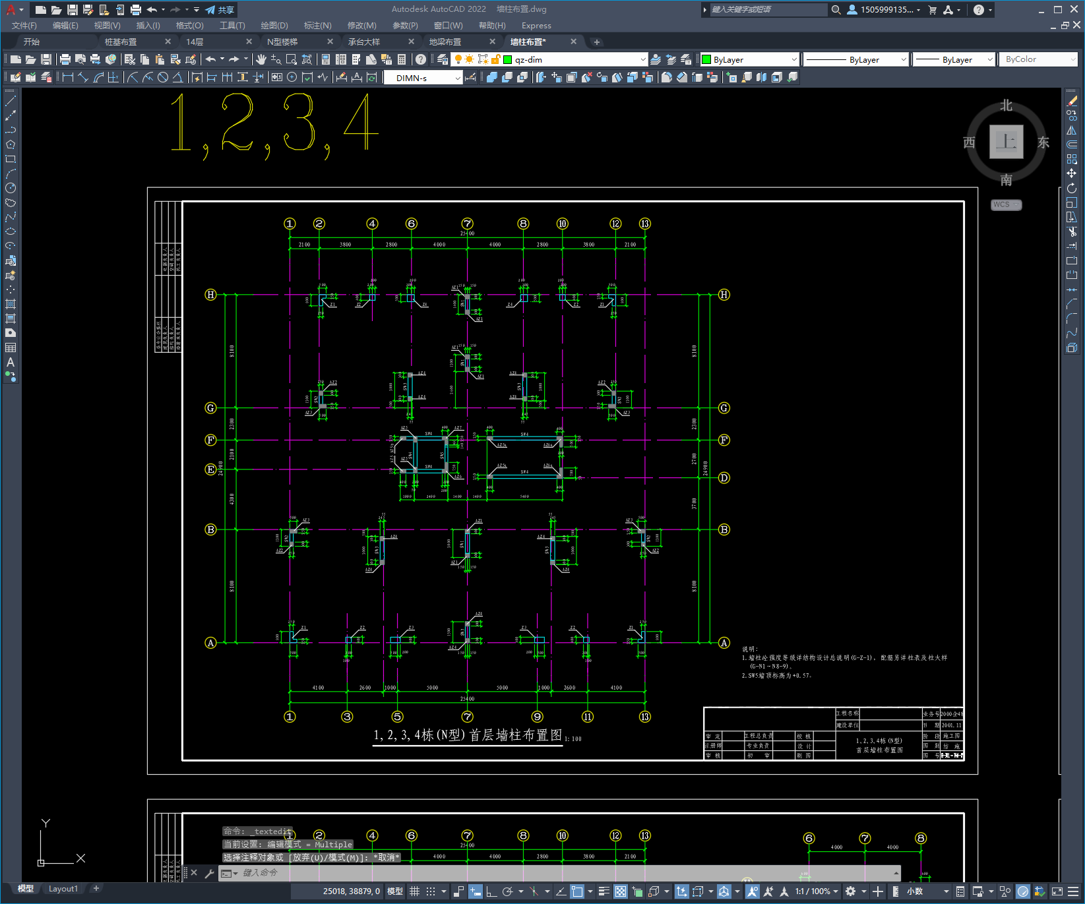Expand the user account 1505999135 dropdown
Image resolution: width=1085 pixels, height=904 pixels.
[884, 10]
